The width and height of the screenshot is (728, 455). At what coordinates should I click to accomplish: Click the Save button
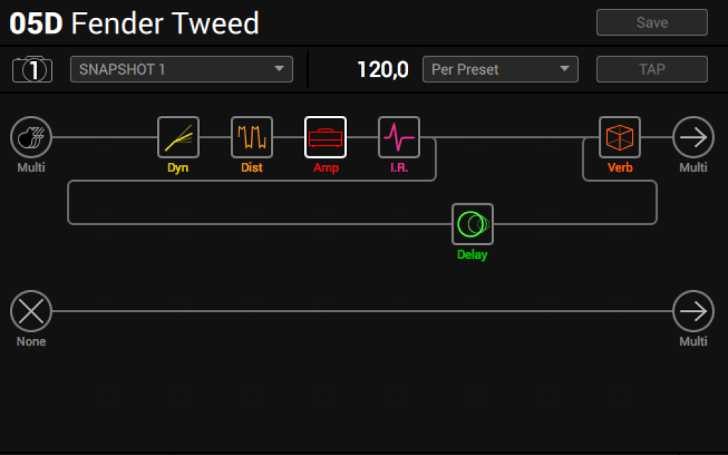pyautogui.click(x=652, y=22)
